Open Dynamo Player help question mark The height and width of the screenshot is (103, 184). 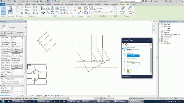(x=150, y=44)
